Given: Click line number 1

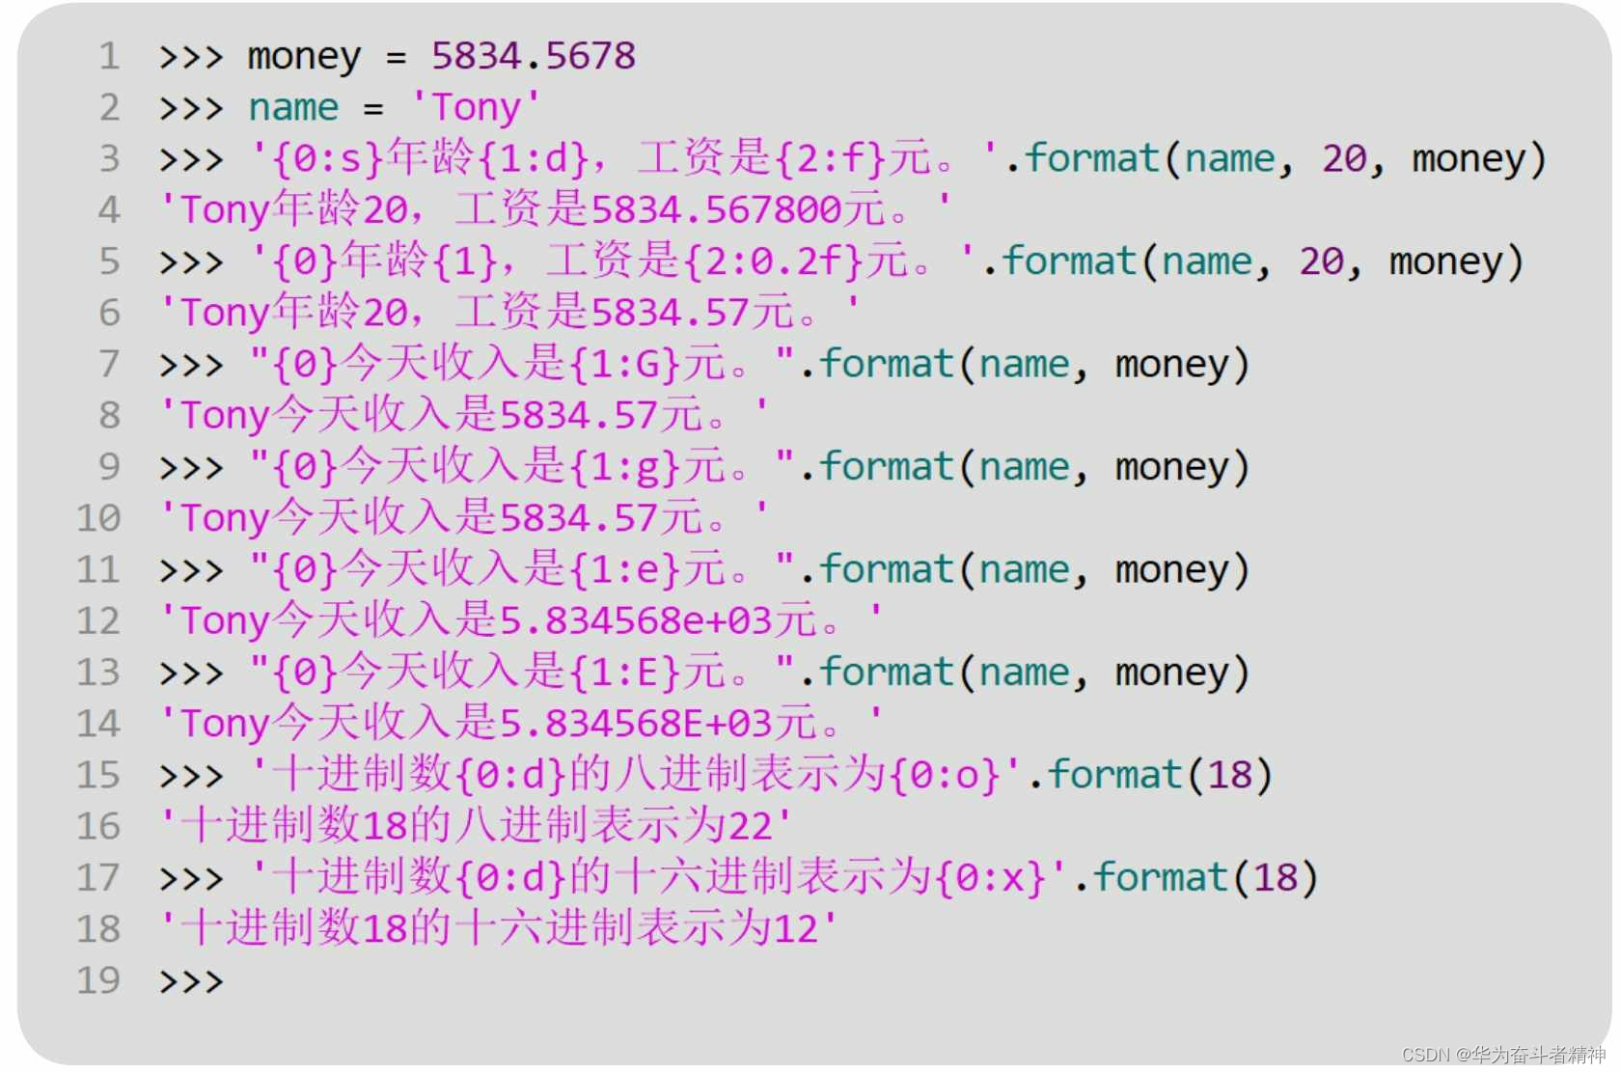Looking at the screenshot, I should (x=109, y=56).
